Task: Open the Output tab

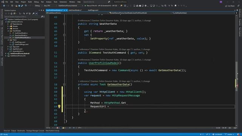Action: point(14,131)
